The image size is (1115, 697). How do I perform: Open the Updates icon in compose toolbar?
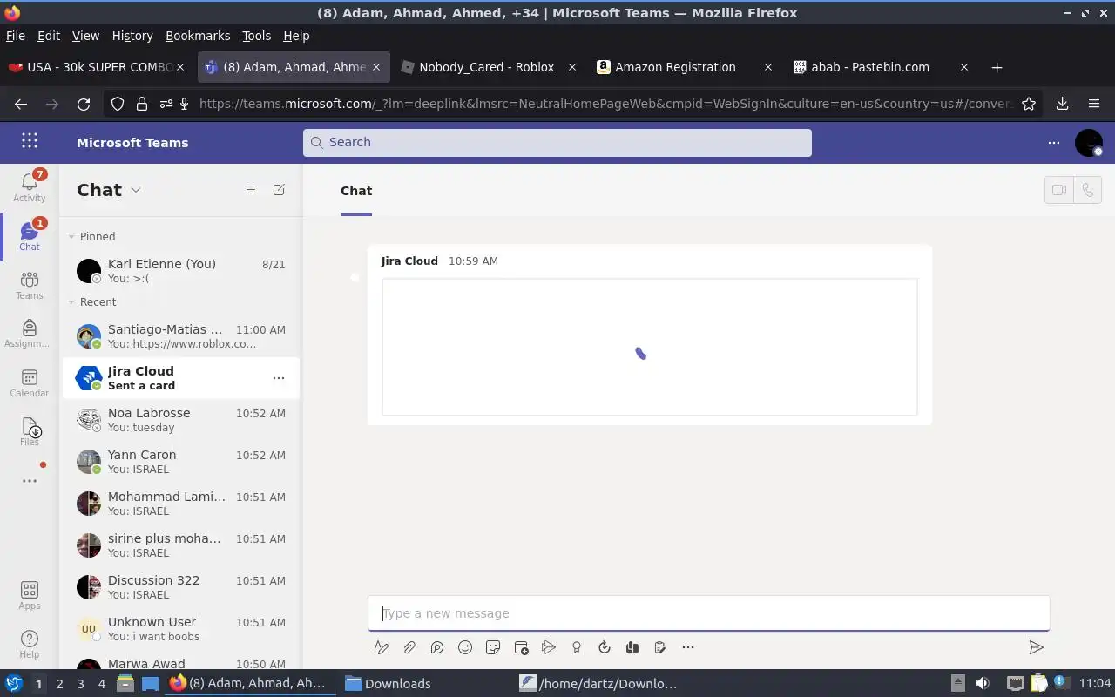coord(605,647)
